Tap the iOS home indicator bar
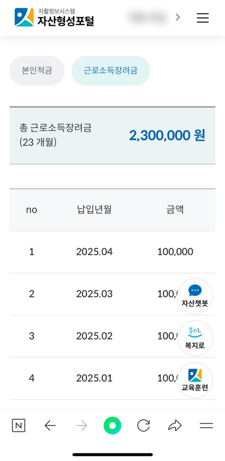The width and height of the screenshot is (225, 461). tap(112, 455)
